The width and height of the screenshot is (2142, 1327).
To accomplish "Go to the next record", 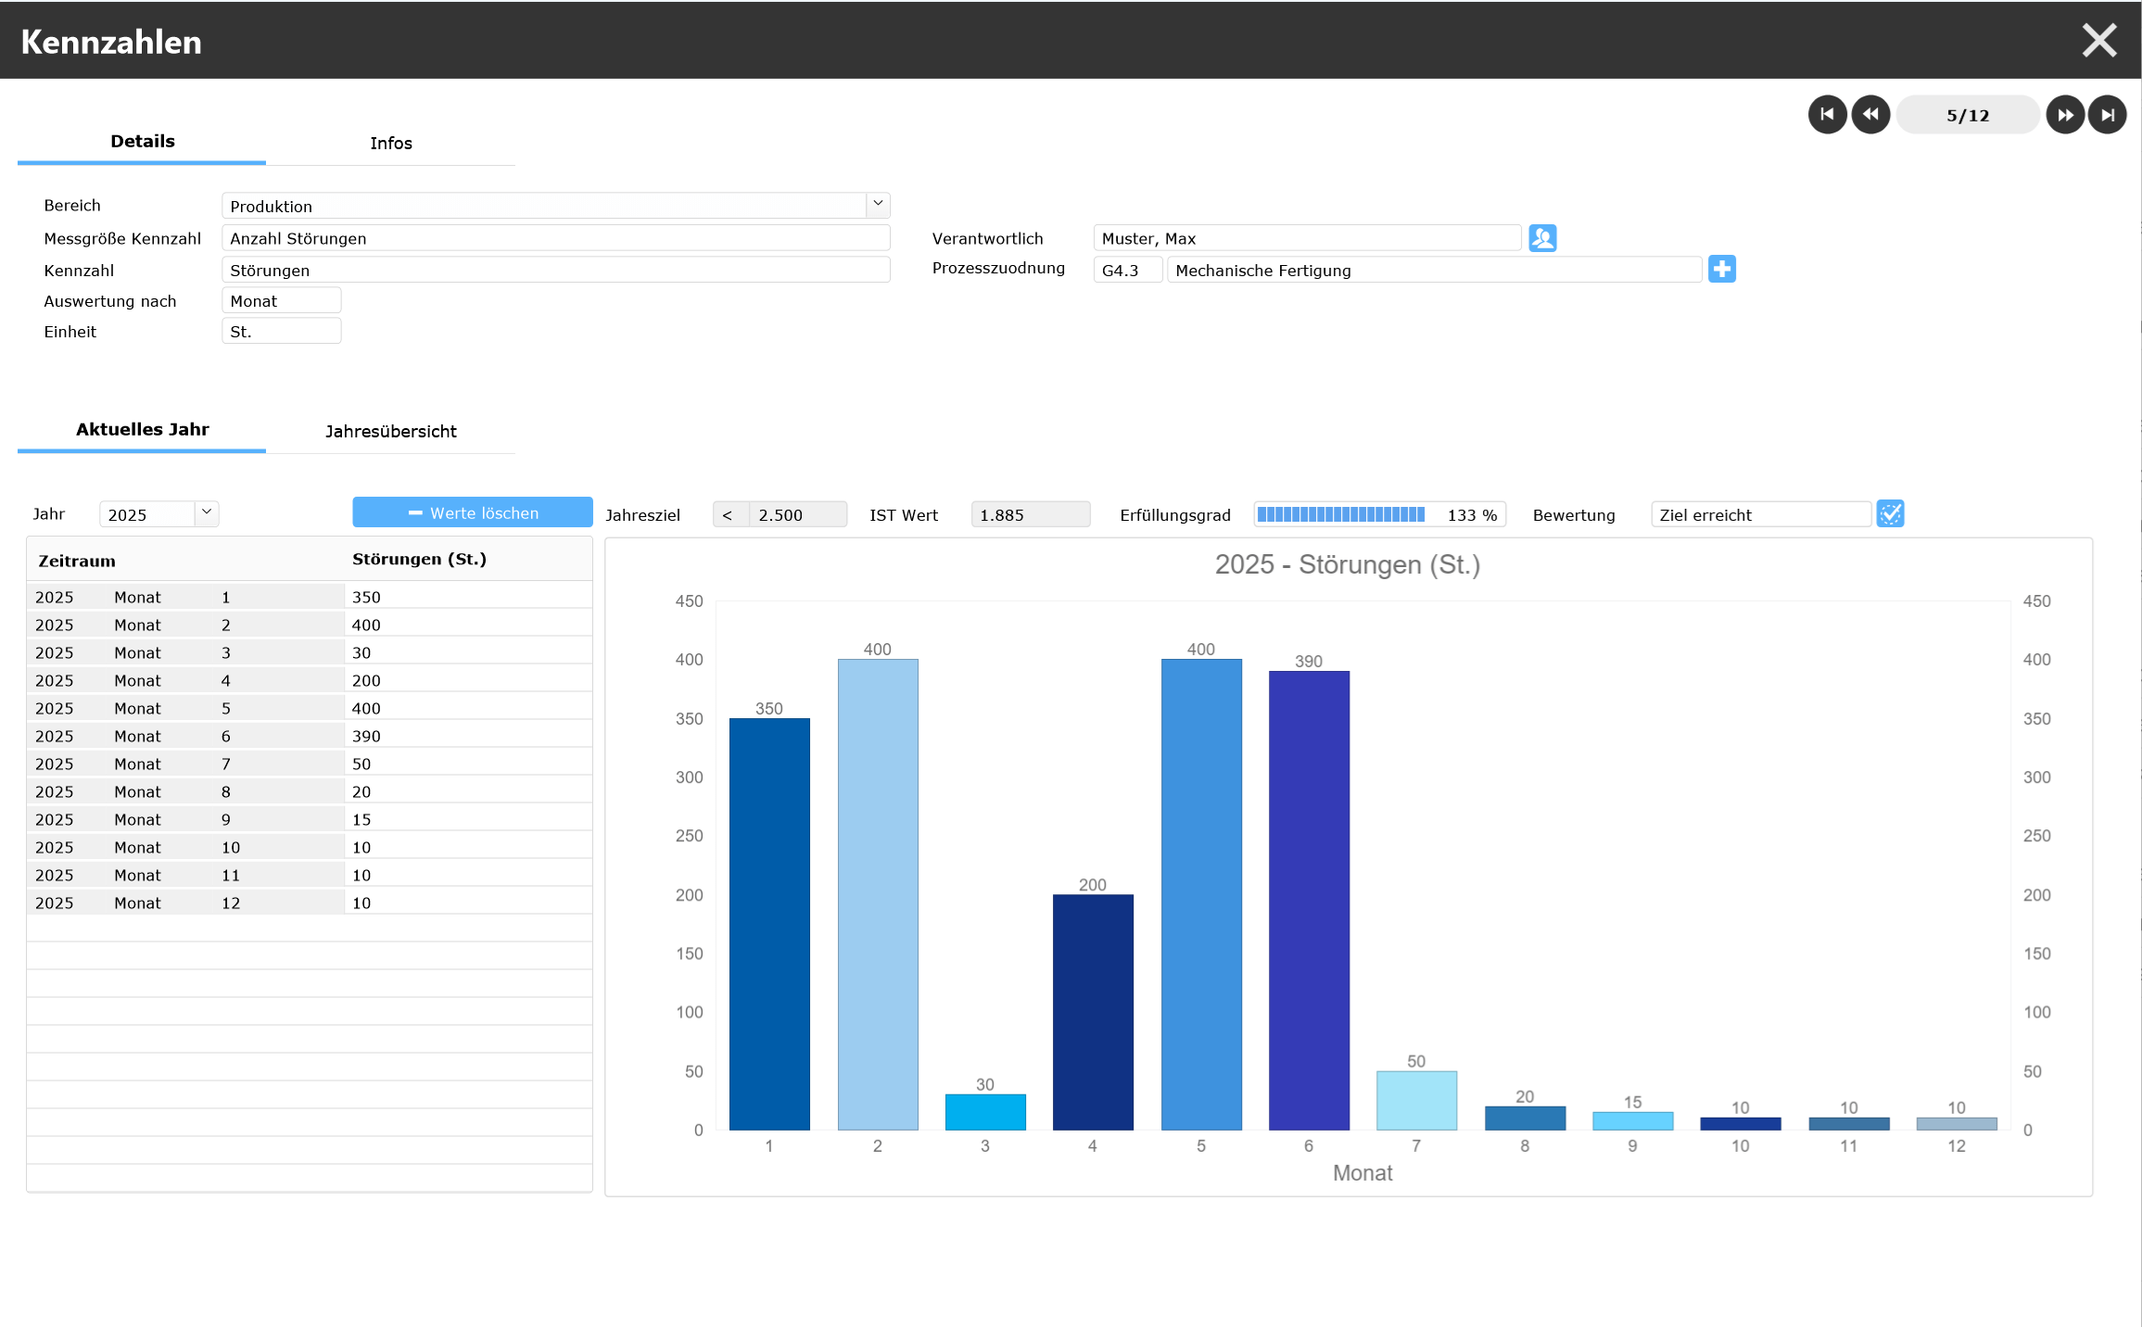I will click(2065, 115).
